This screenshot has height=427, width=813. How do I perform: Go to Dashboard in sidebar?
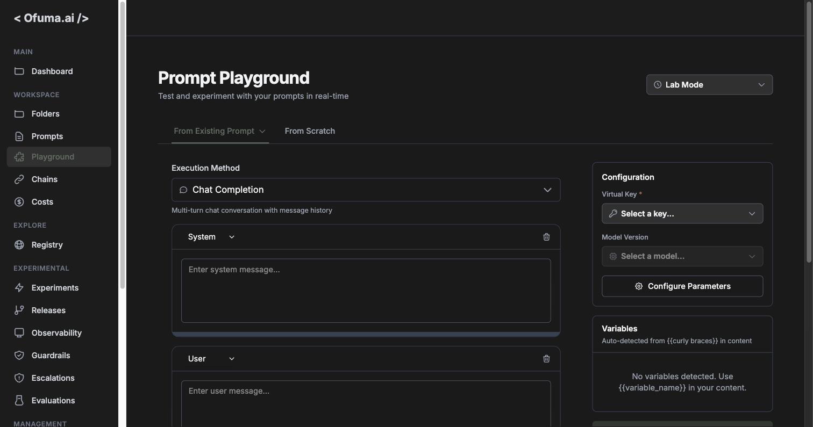click(x=59, y=71)
